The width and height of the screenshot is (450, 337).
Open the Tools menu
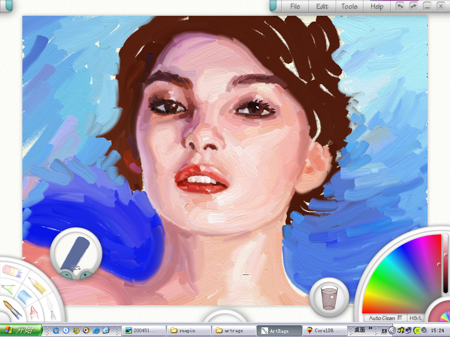(x=349, y=6)
